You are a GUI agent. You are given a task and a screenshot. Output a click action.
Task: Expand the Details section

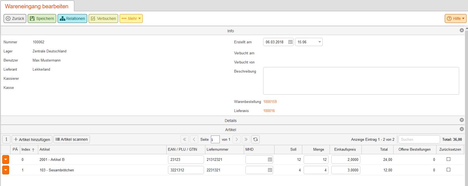click(x=461, y=120)
